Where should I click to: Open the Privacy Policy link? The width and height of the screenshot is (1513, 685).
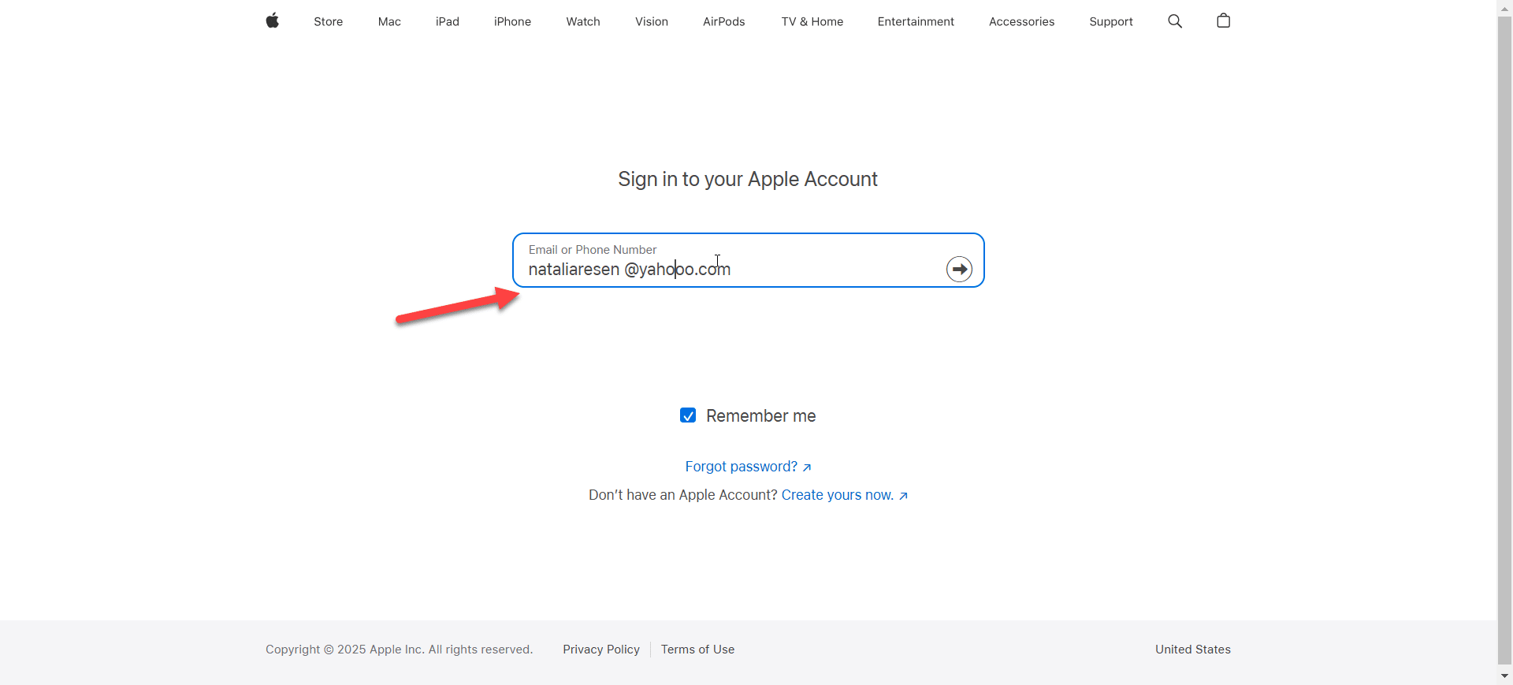(x=601, y=650)
